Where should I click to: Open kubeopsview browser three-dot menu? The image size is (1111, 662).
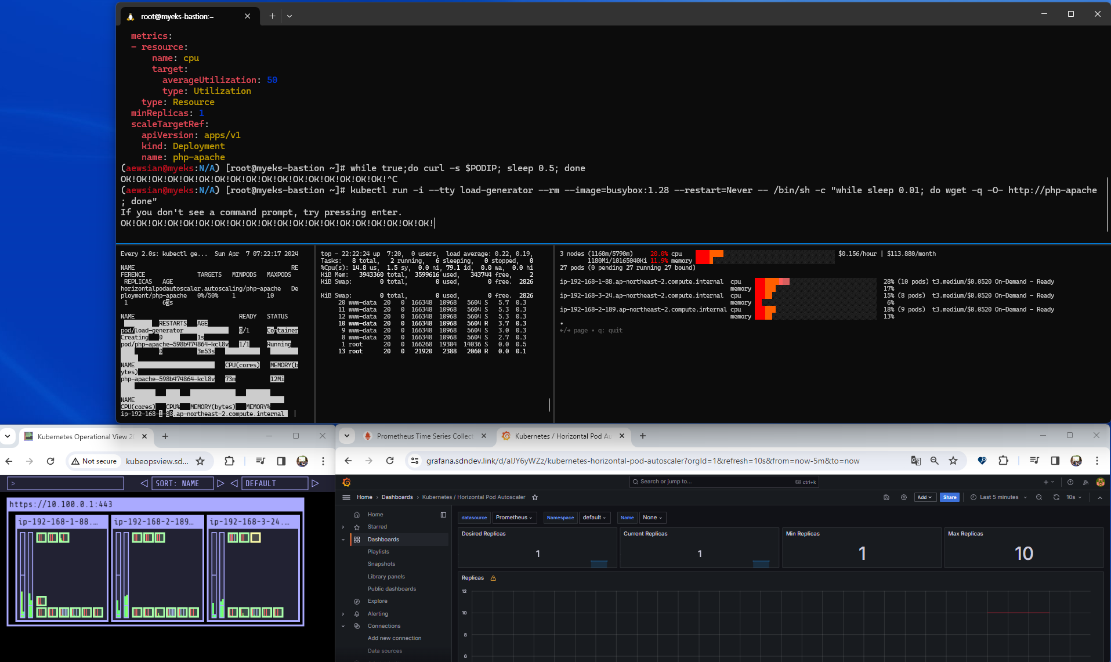[x=323, y=461]
